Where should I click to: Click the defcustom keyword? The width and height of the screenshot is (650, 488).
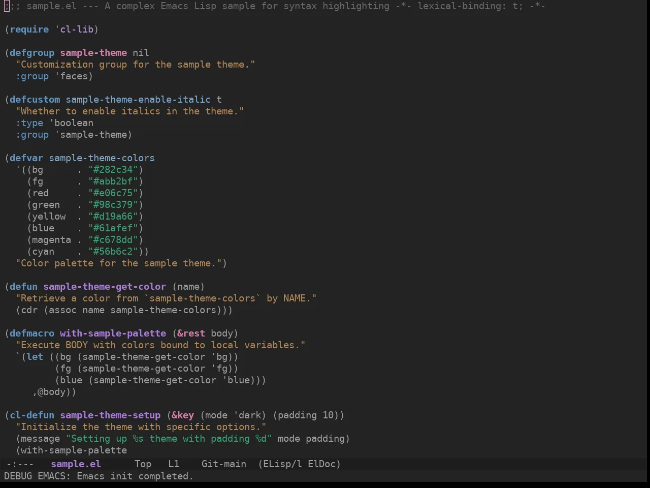pos(35,100)
